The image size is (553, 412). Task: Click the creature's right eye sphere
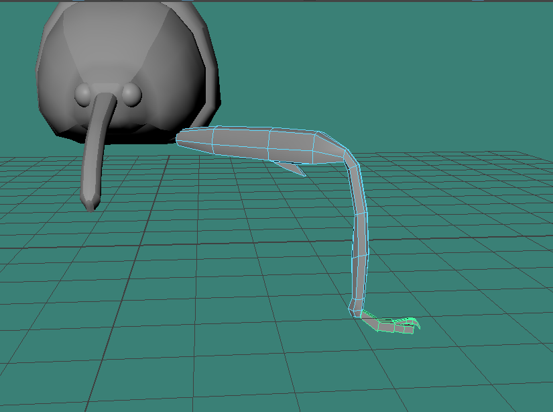pos(130,93)
